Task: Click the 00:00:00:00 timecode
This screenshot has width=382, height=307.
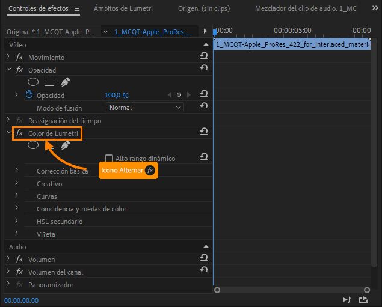Action: click(x=21, y=300)
